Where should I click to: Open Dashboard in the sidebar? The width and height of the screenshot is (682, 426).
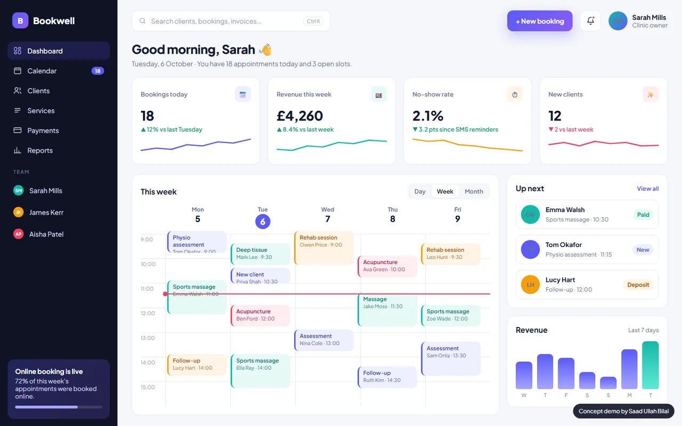pos(59,51)
